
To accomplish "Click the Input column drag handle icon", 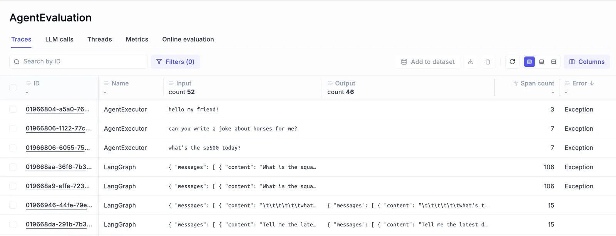I will 171,83.
